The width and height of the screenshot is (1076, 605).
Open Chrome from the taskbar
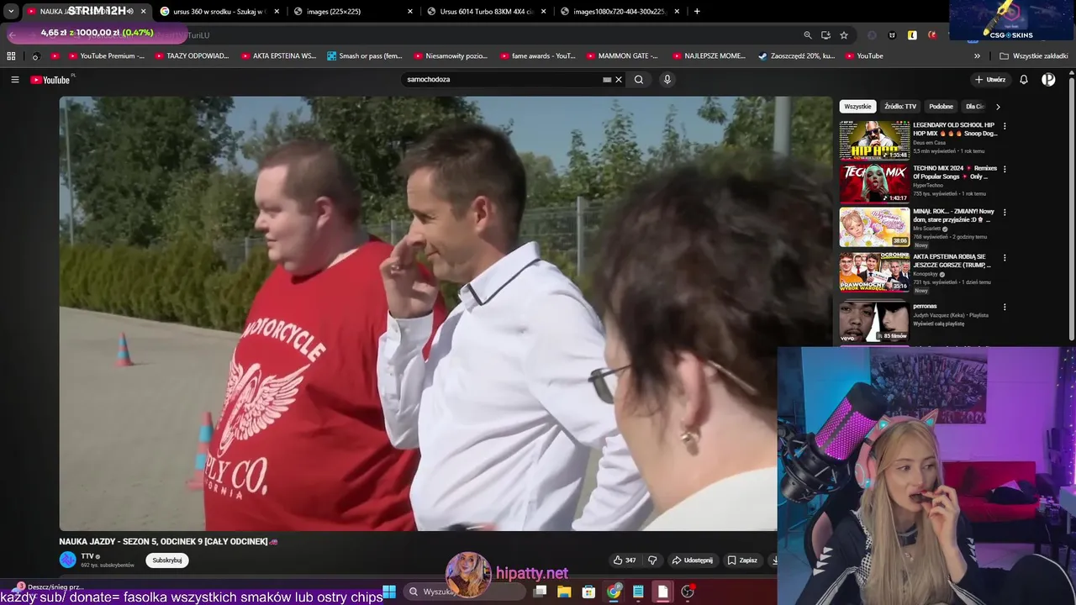pyautogui.click(x=614, y=592)
